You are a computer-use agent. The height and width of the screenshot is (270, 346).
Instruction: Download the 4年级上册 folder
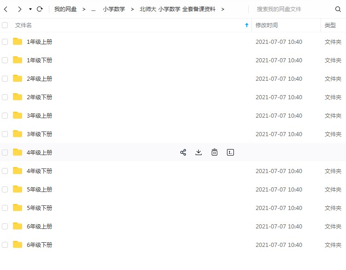pos(198,152)
